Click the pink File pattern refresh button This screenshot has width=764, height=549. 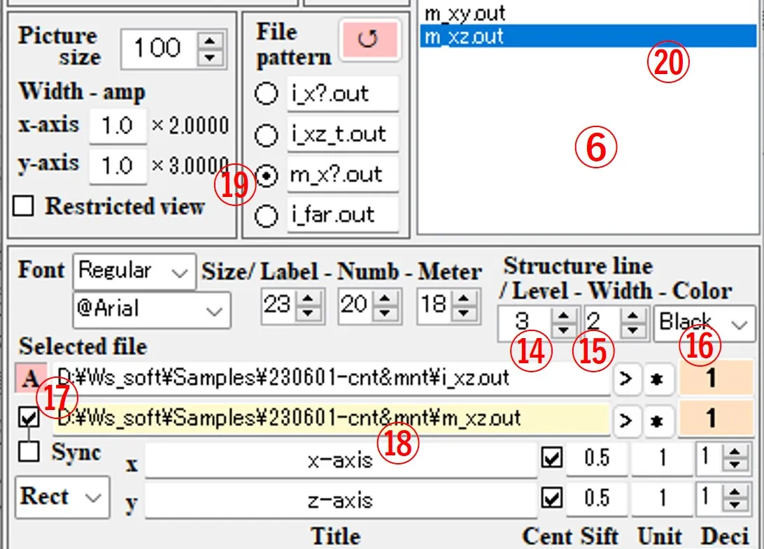(x=369, y=39)
